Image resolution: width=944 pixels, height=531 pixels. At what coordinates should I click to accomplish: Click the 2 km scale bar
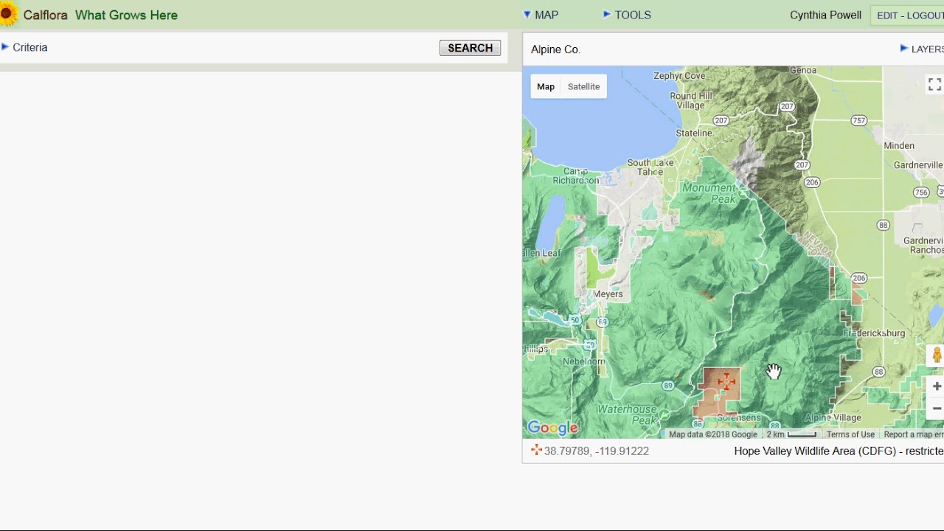(x=791, y=434)
